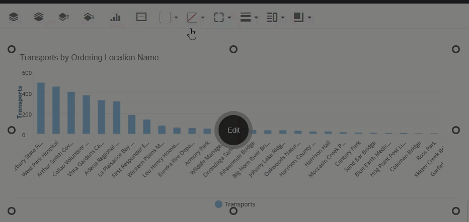Click the send to back layers icon

click(39, 18)
